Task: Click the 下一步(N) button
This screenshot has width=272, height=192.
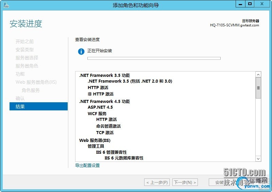Action: point(185,182)
